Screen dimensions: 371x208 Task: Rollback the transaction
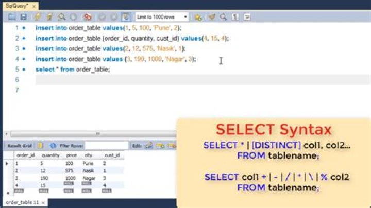[x=114, y=17]
